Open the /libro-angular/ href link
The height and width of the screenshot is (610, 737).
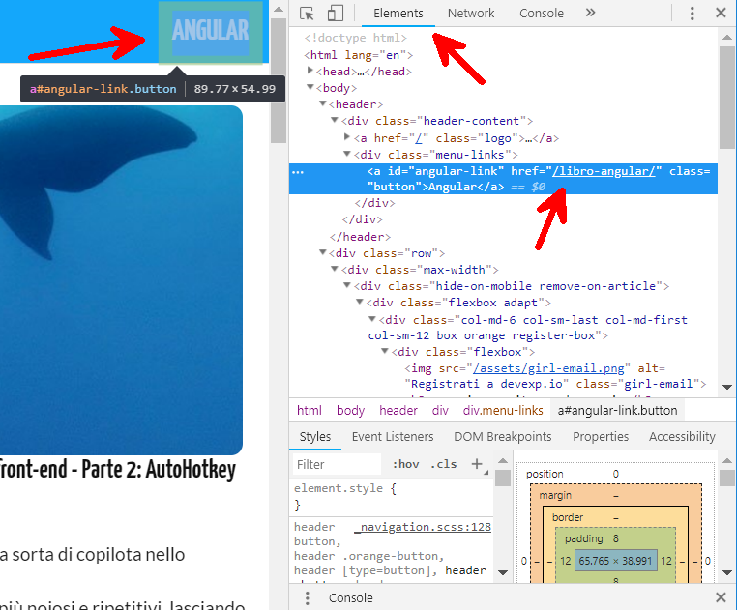[604, 171]
